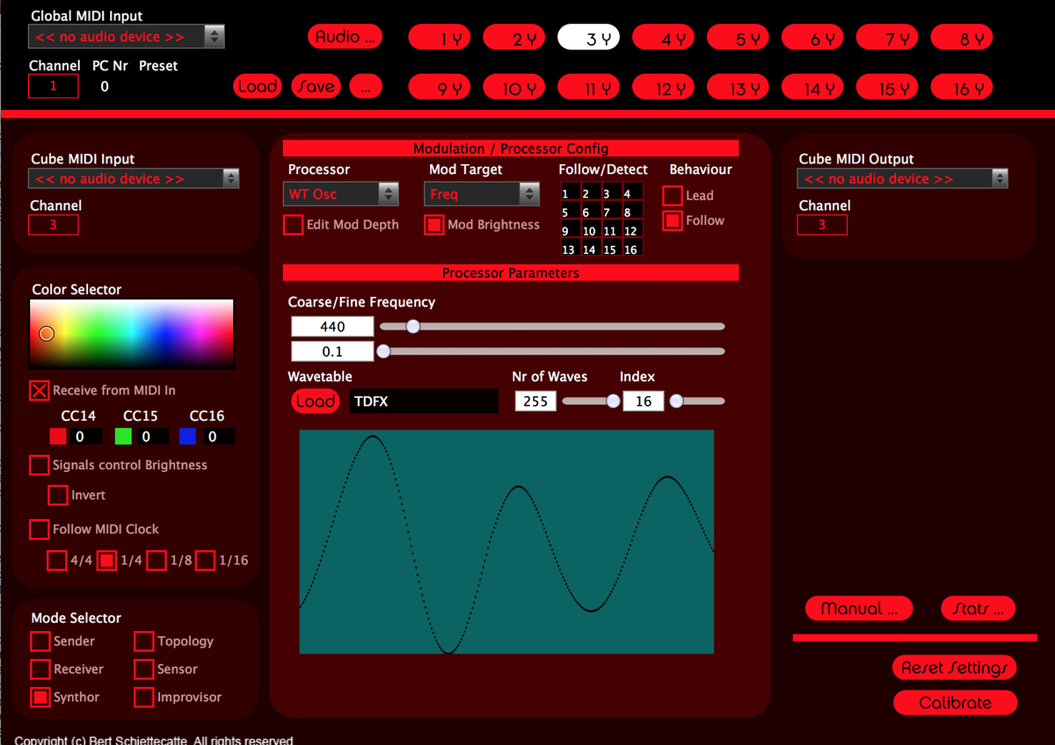Enable Follow MIDI Clock checkbox
The width and height of the screenshot is (1055, 745).
click(39, 529)
